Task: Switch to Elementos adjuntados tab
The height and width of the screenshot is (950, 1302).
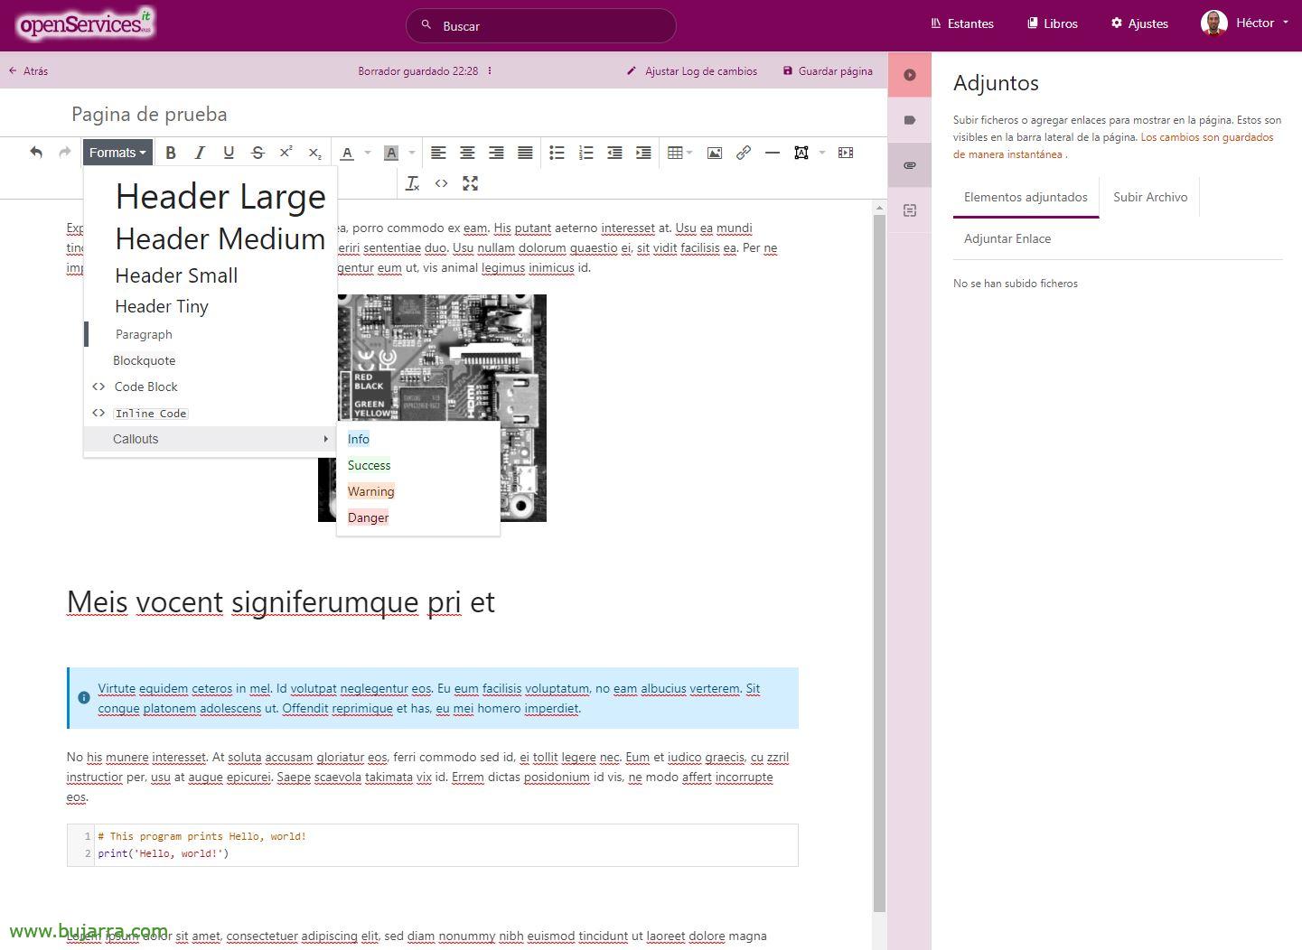Action: pyautogui.click(x=1026, y=197)
